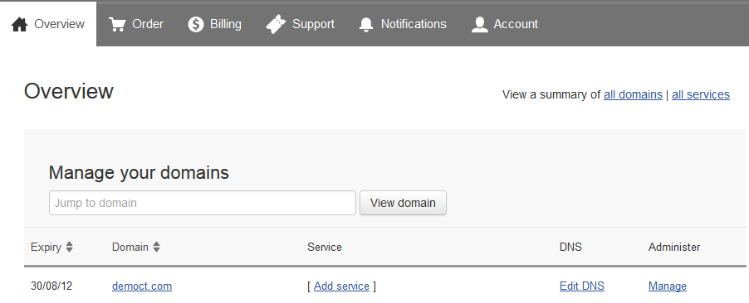The height and width of the screenshot is (303, 749).
Task: Click the dollar sign Billing icon
Action: [196, 24]
